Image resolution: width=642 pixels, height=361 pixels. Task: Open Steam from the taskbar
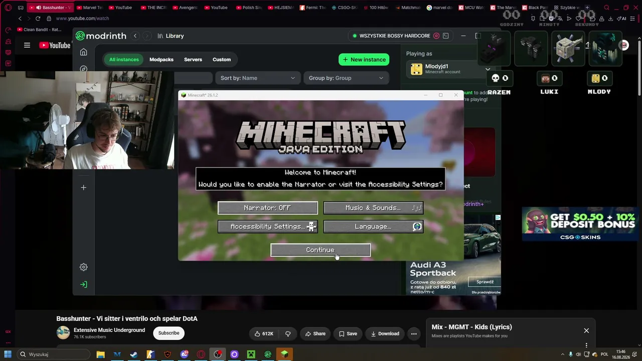[x=134, y=354]
